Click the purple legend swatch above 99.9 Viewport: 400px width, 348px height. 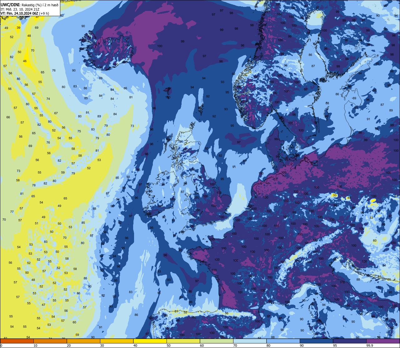(383, 341)
